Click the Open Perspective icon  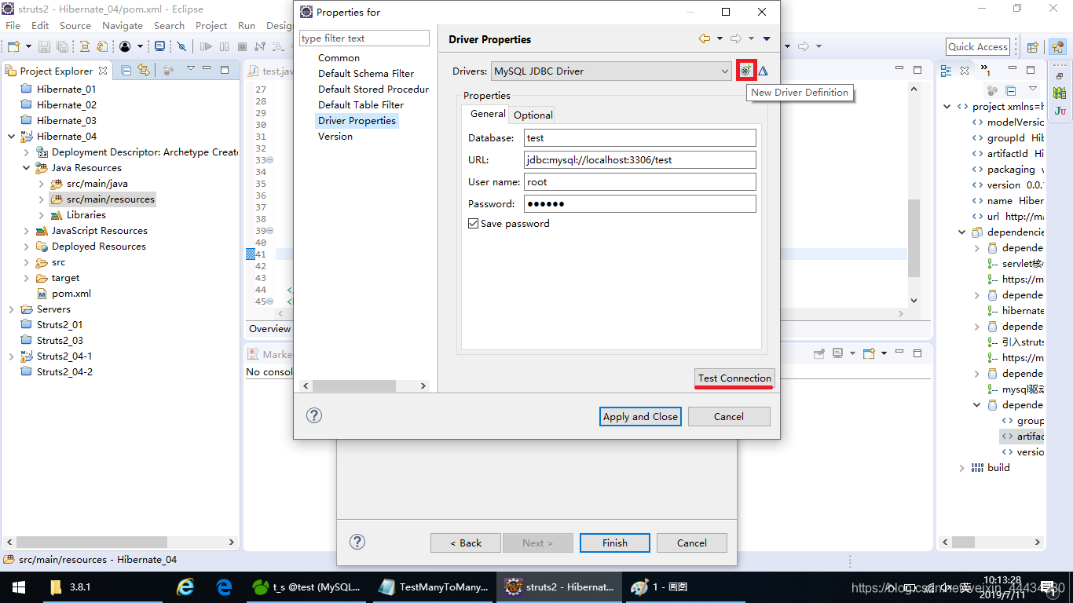tap(1034, 47)
